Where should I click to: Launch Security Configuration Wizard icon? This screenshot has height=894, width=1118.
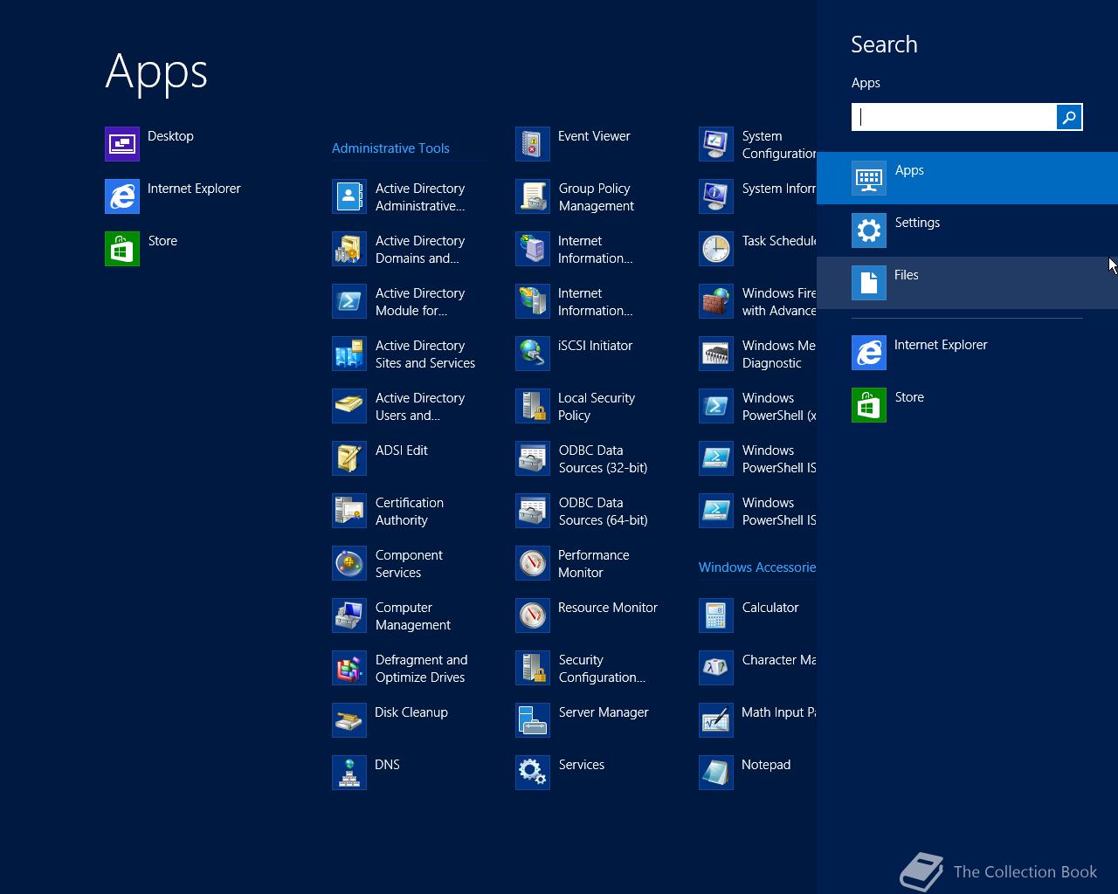533,668
